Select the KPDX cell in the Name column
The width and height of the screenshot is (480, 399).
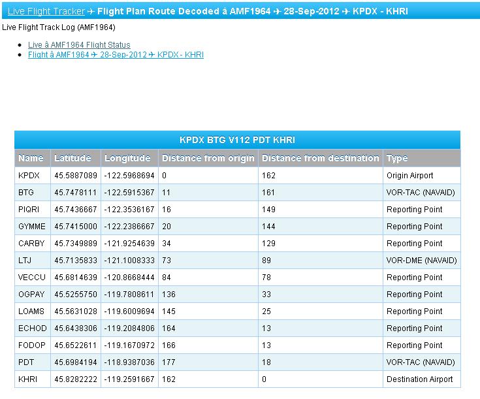29,176
